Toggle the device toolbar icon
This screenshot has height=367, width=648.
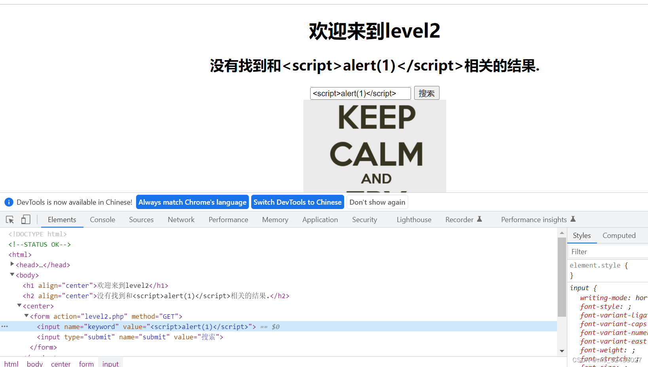26,219
